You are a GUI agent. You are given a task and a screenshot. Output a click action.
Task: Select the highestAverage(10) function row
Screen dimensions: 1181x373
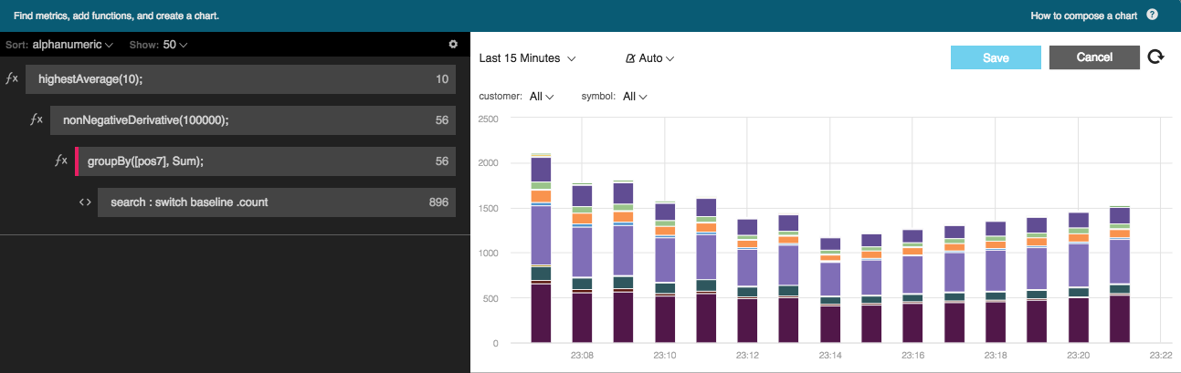coord(240,79)
